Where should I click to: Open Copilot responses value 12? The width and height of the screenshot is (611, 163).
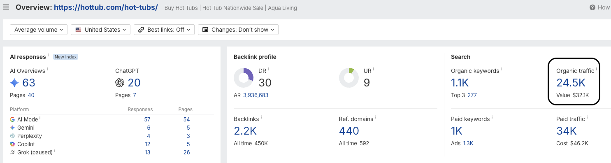coord(147,144)
